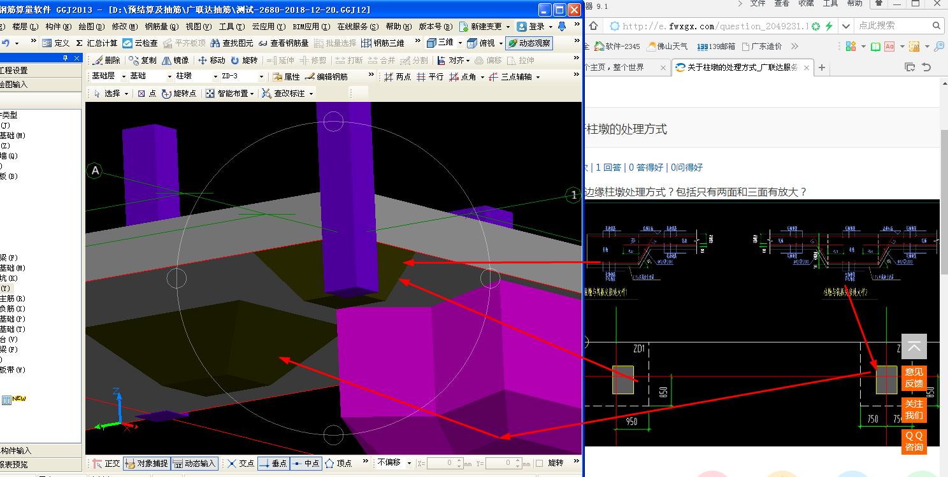The height and width of the screenshot is (477, 948).
Task: Click the 定义 (Define) toolbar button
Action: (56, 43)
